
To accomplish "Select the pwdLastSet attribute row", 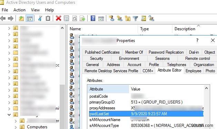I will (146, 114).
